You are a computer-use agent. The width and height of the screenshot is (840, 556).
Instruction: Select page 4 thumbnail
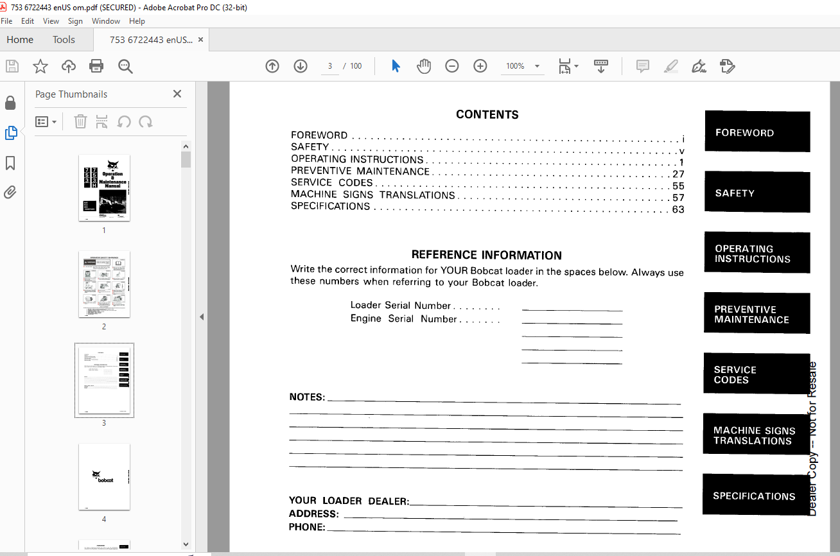[104, 477]
